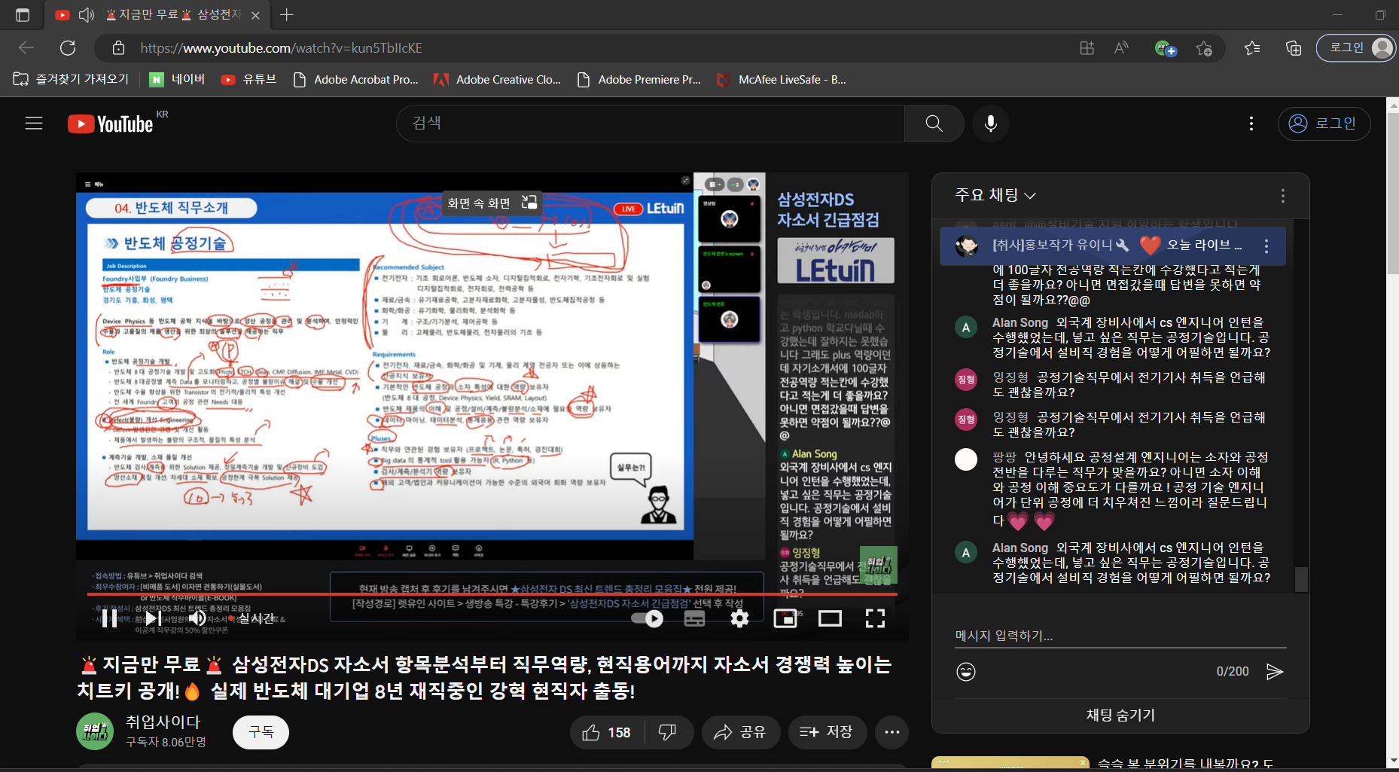Open the 네이버 bookmark
This screenshot has width=1399, height=772.
178,79
